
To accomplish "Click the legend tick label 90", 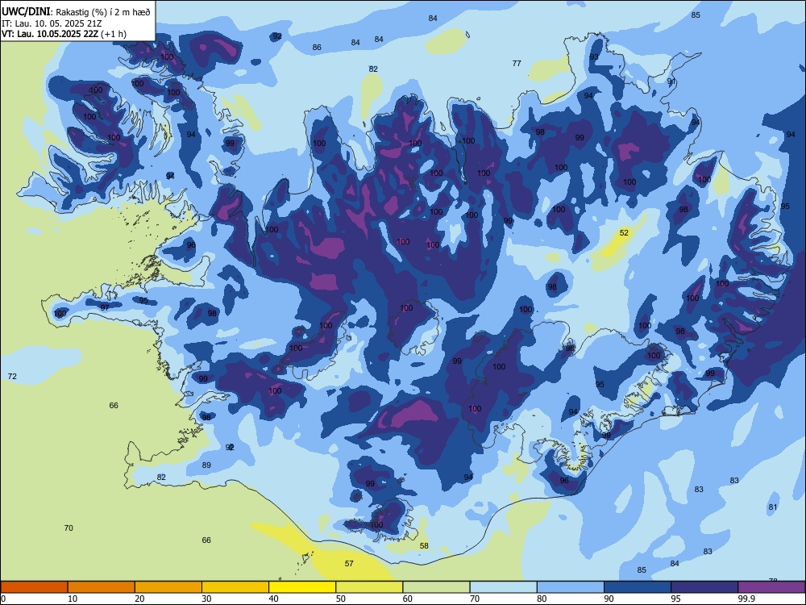I will pos(609,599).
